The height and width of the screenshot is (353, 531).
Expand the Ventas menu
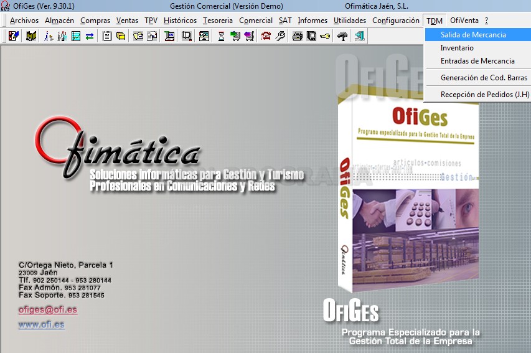coord(127,21)
